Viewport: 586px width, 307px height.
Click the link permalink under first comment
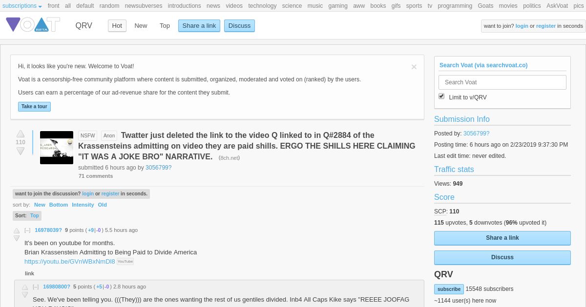(30, 273)
